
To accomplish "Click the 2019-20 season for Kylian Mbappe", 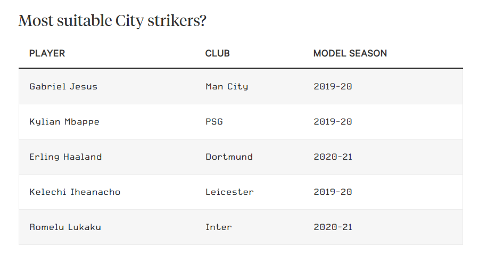I will tap(333, 121).
